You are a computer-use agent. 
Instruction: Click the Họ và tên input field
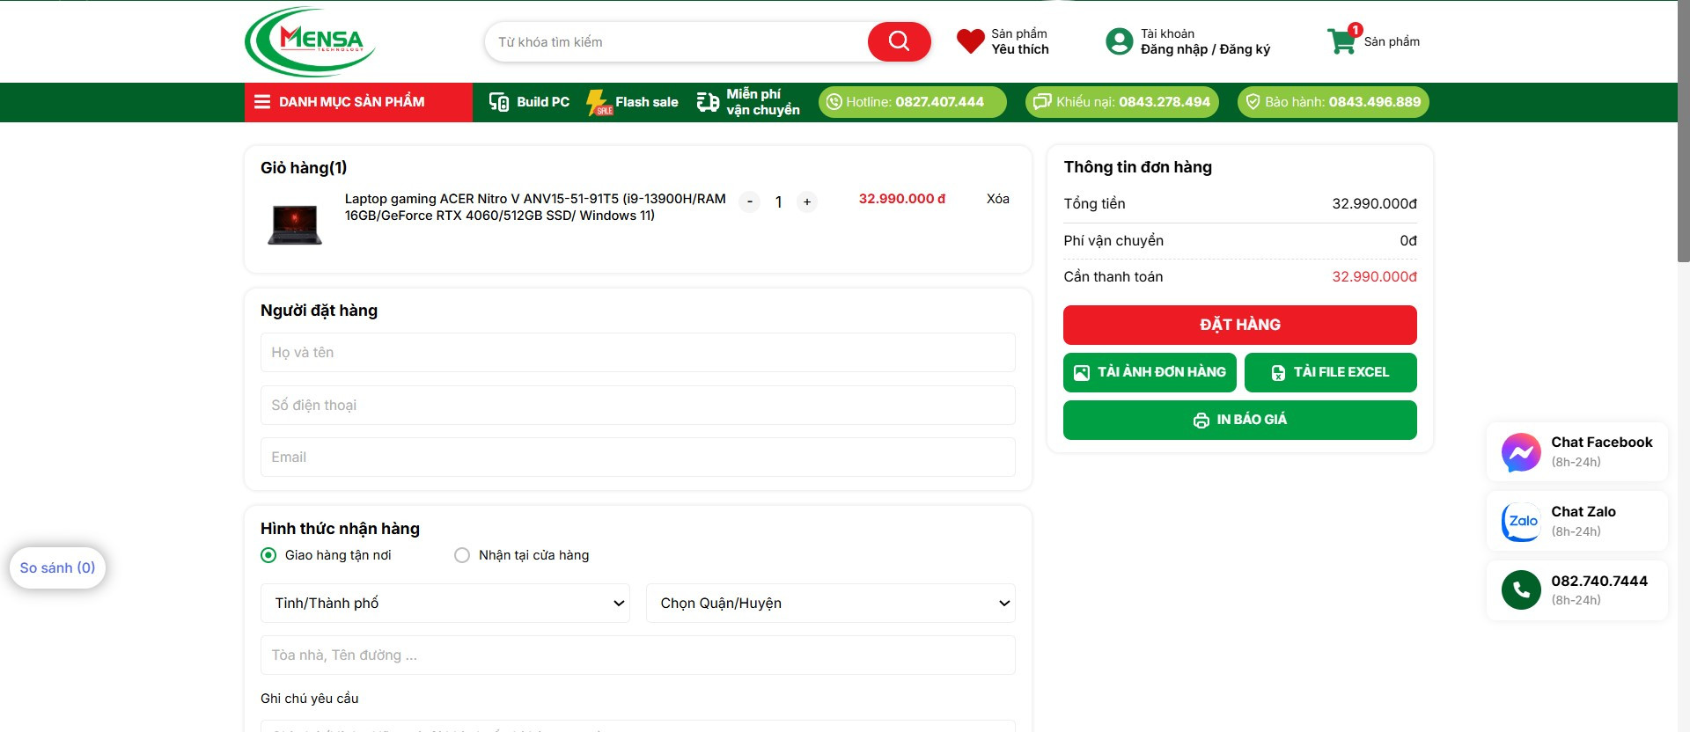(x=638, y=353)
